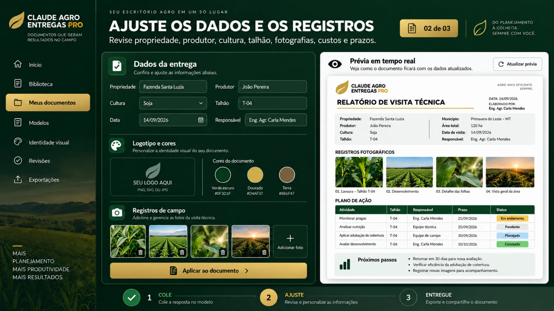Open the calendar picker in Data field
The width and height of the screenshot is (554, 311).
[201, 120]
